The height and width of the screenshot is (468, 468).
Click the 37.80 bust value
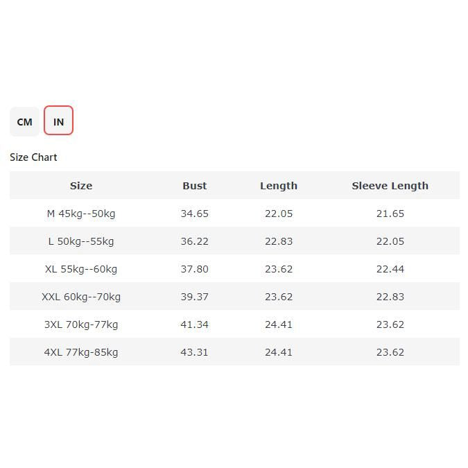pos(195,269)
